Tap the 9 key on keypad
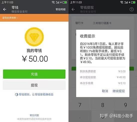The height and width of the screenshot is (122, 137). pos(126,105)
